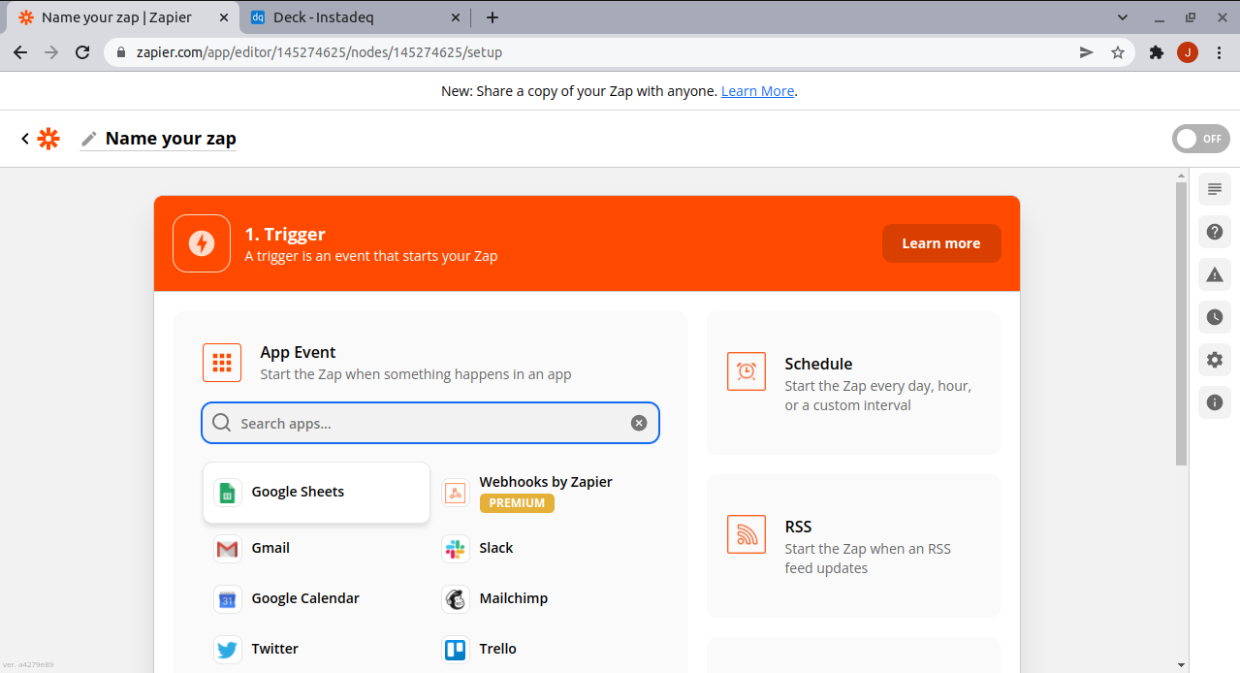Follow the Learn More link in banner
This screenshot has height=673, width=1240.
[757, 91]
